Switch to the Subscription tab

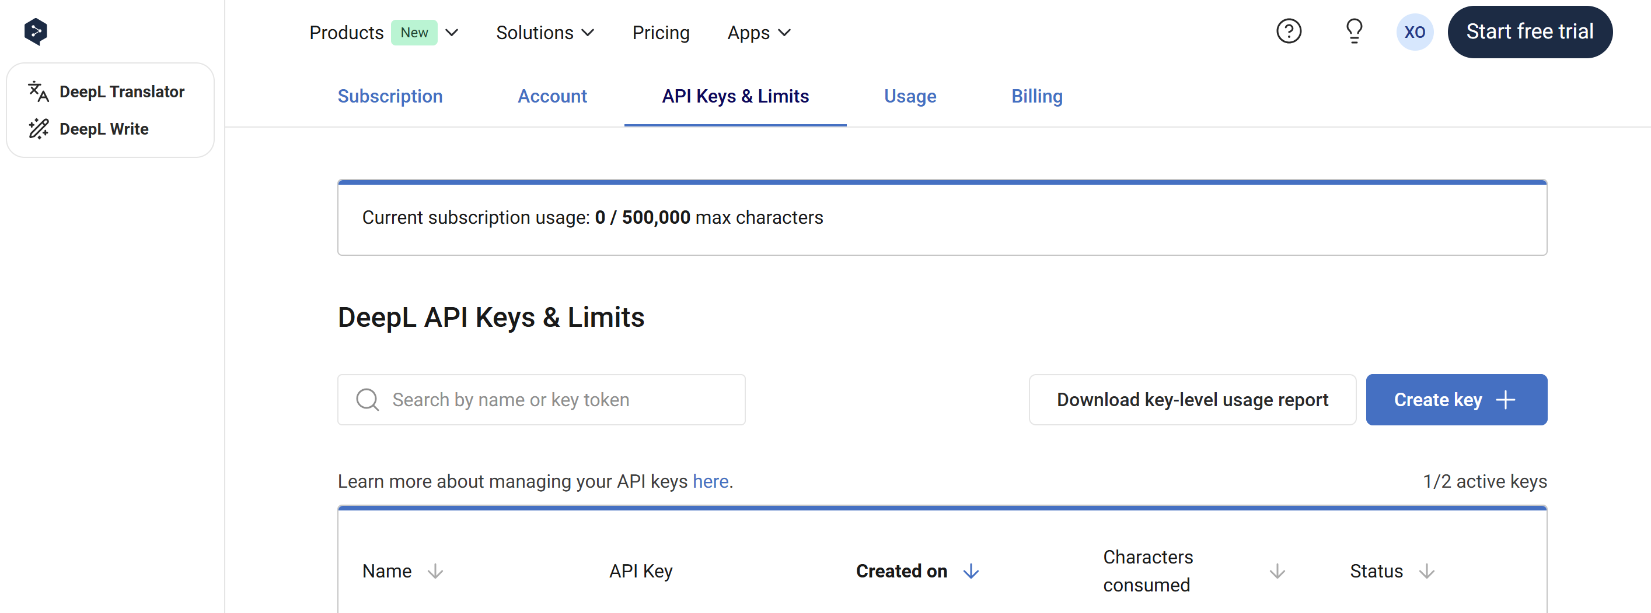[390, 96]
